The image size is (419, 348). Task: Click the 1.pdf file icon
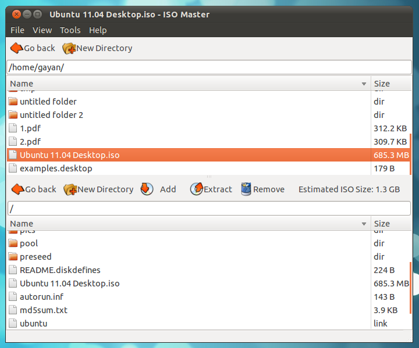13,128
